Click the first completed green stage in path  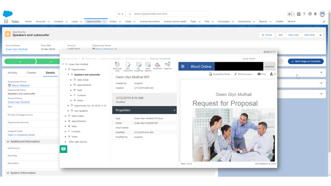point(20,61)
